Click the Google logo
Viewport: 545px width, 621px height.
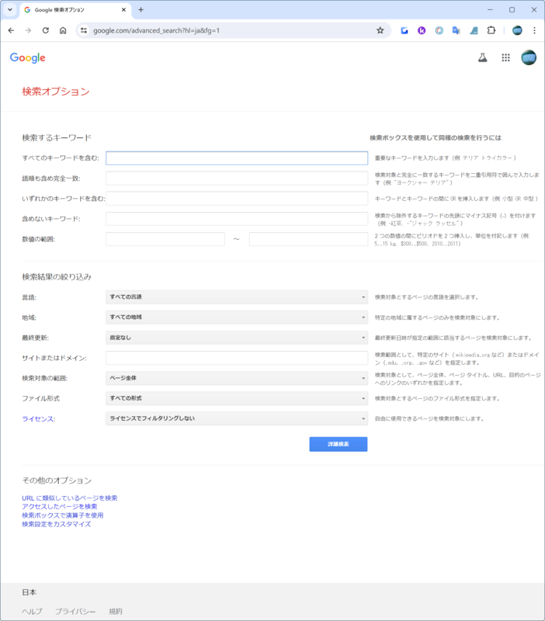pyautogui.click(x=28, y=57)
